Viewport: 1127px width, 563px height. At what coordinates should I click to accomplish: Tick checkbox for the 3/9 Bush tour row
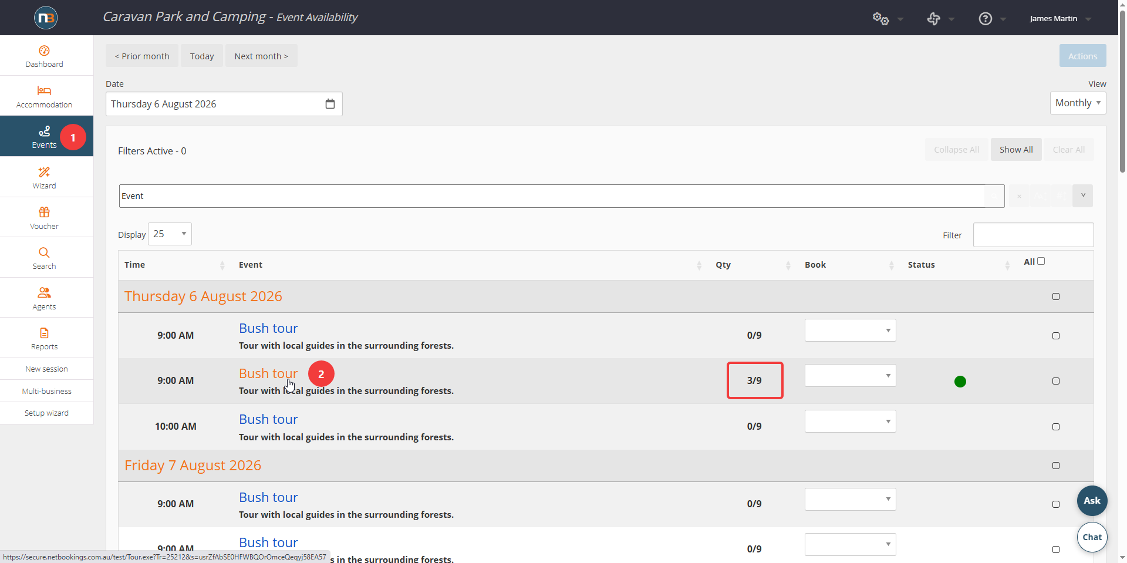point(1056,381)
